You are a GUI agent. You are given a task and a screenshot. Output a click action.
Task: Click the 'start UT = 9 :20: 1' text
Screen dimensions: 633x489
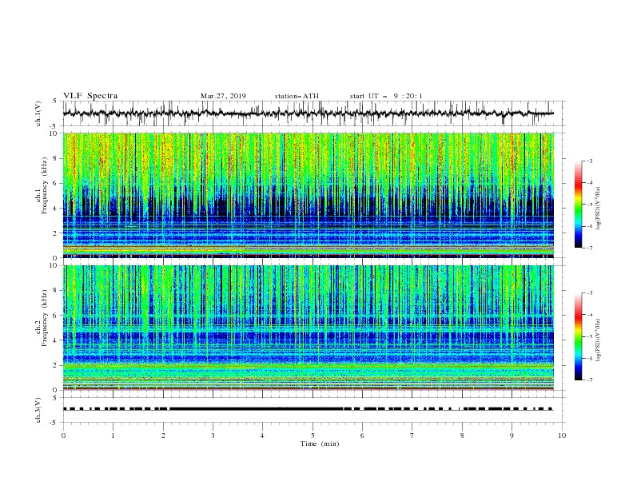386,96
